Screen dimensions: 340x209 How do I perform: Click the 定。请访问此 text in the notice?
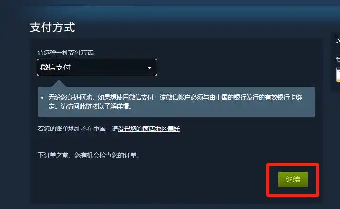[67, 106]
